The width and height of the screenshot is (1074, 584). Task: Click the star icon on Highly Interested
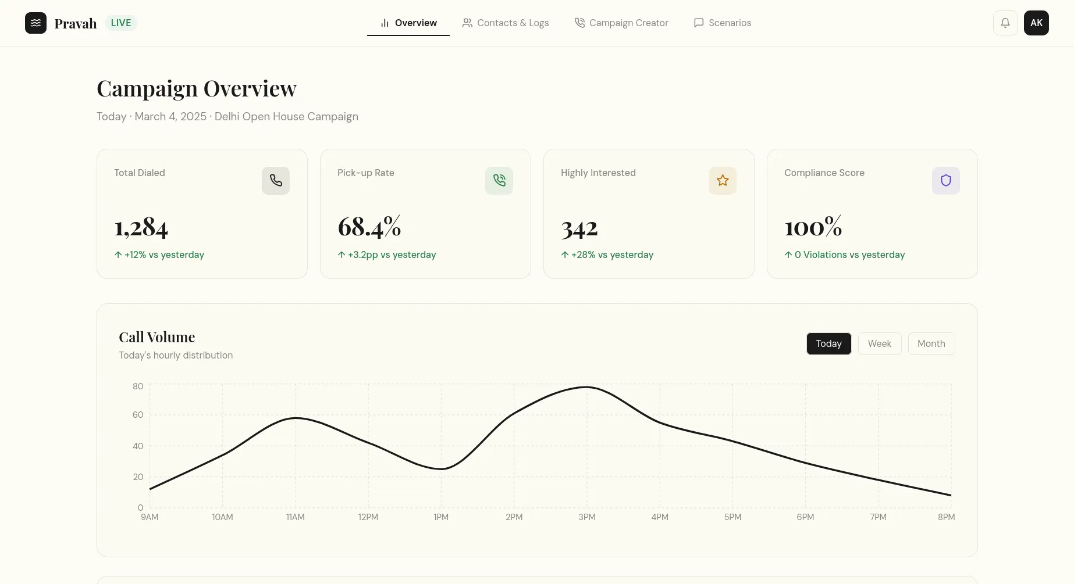[x=723, y=181]
